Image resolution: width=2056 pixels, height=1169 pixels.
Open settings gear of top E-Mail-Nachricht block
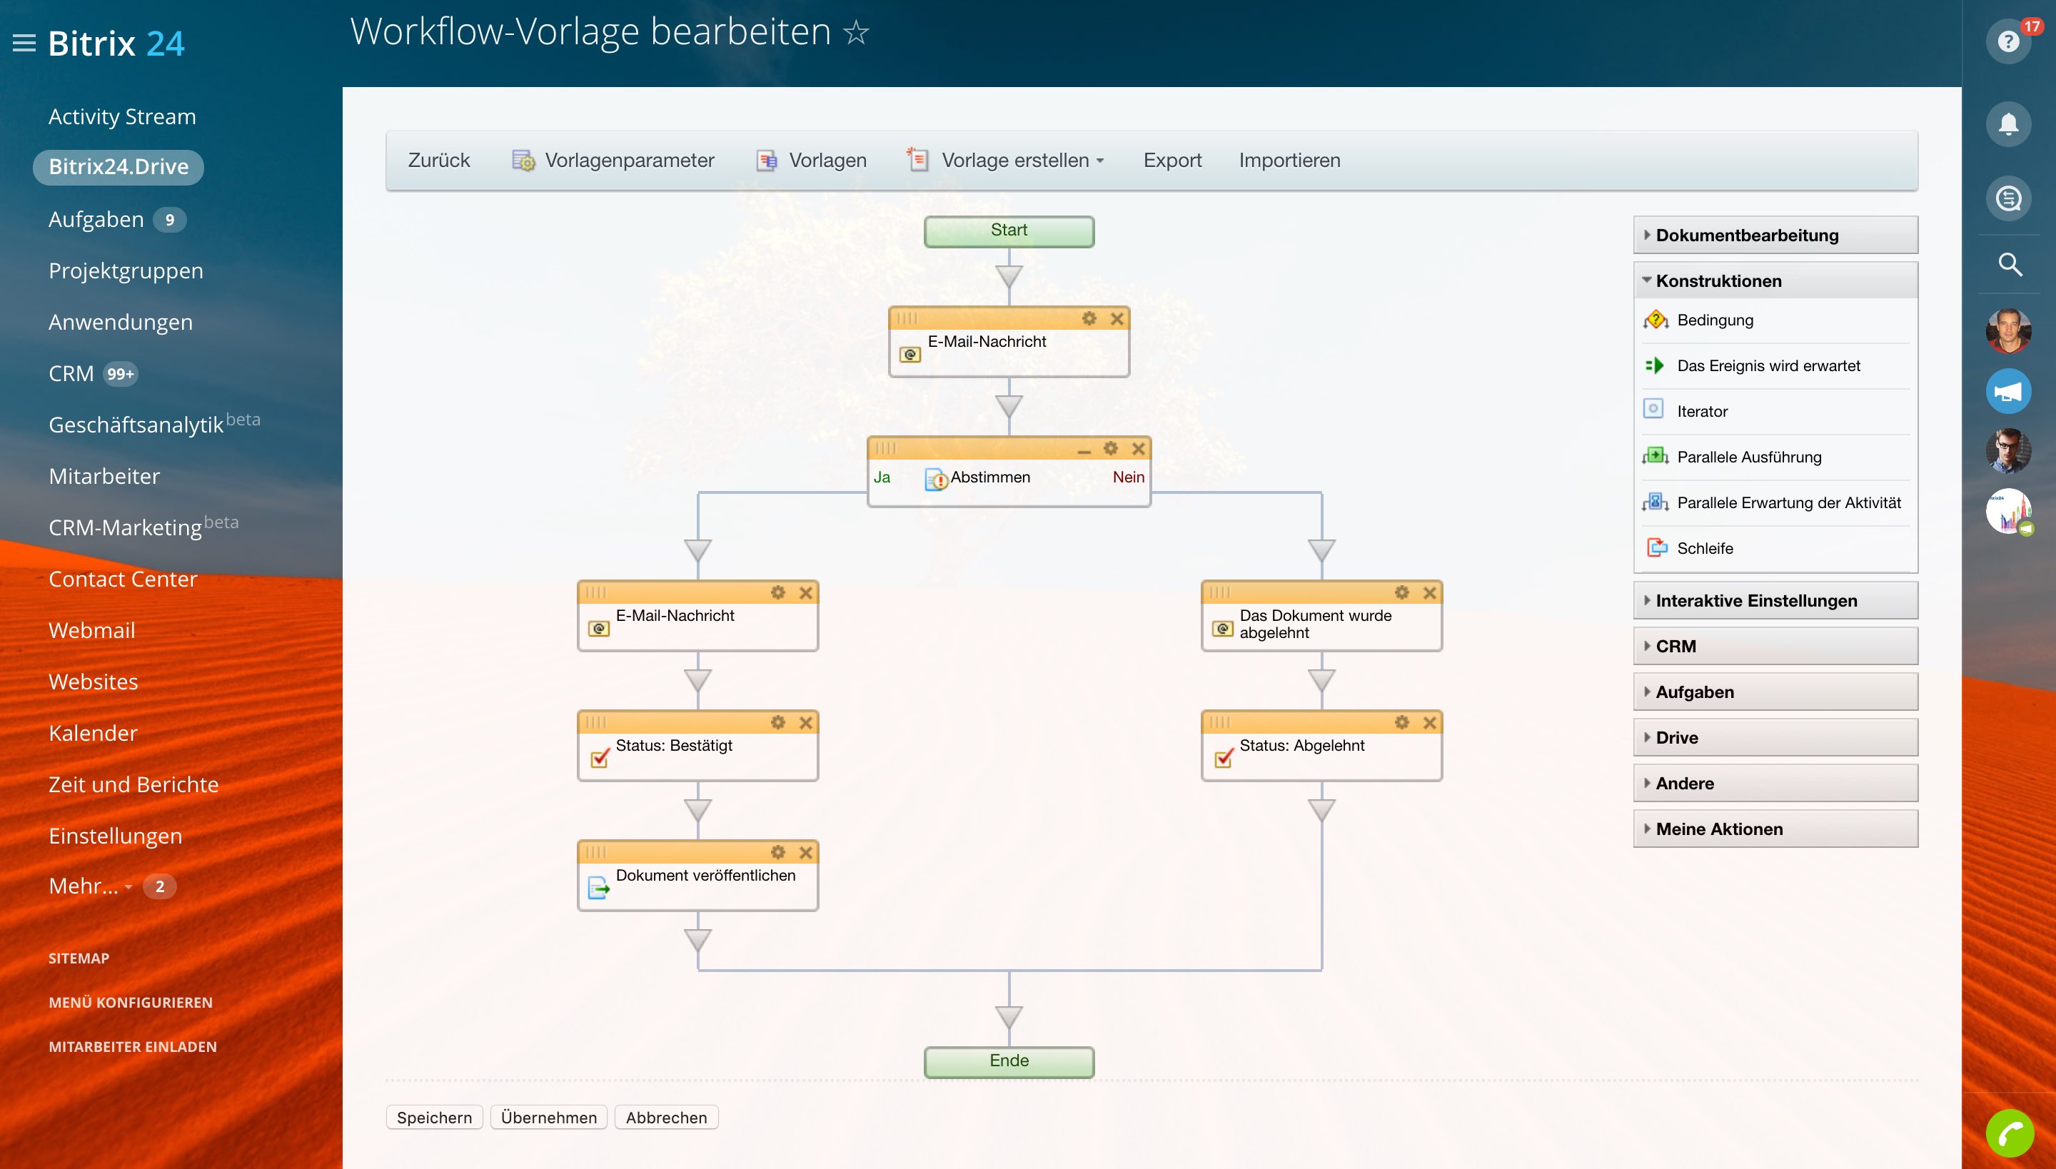click(1089, 318)
